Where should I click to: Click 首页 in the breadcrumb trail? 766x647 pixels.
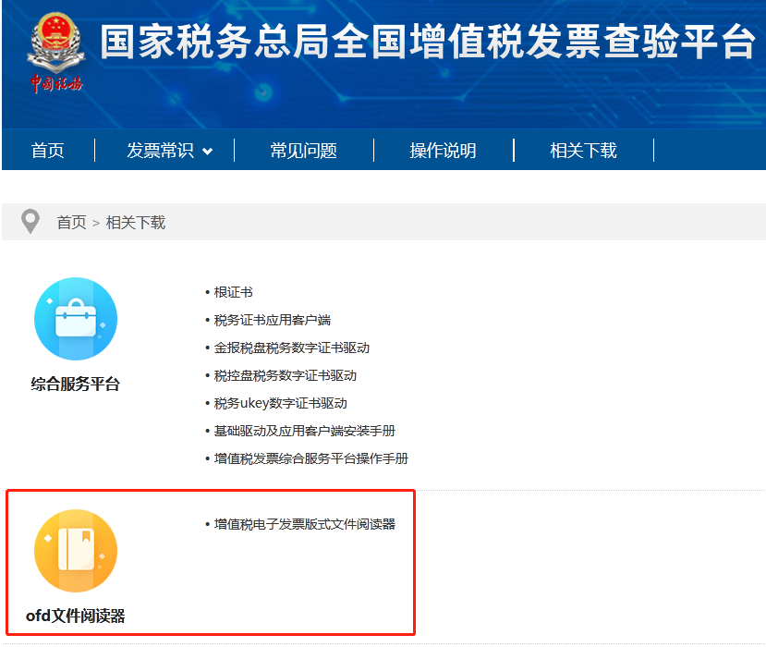click(x=71, y=223)
